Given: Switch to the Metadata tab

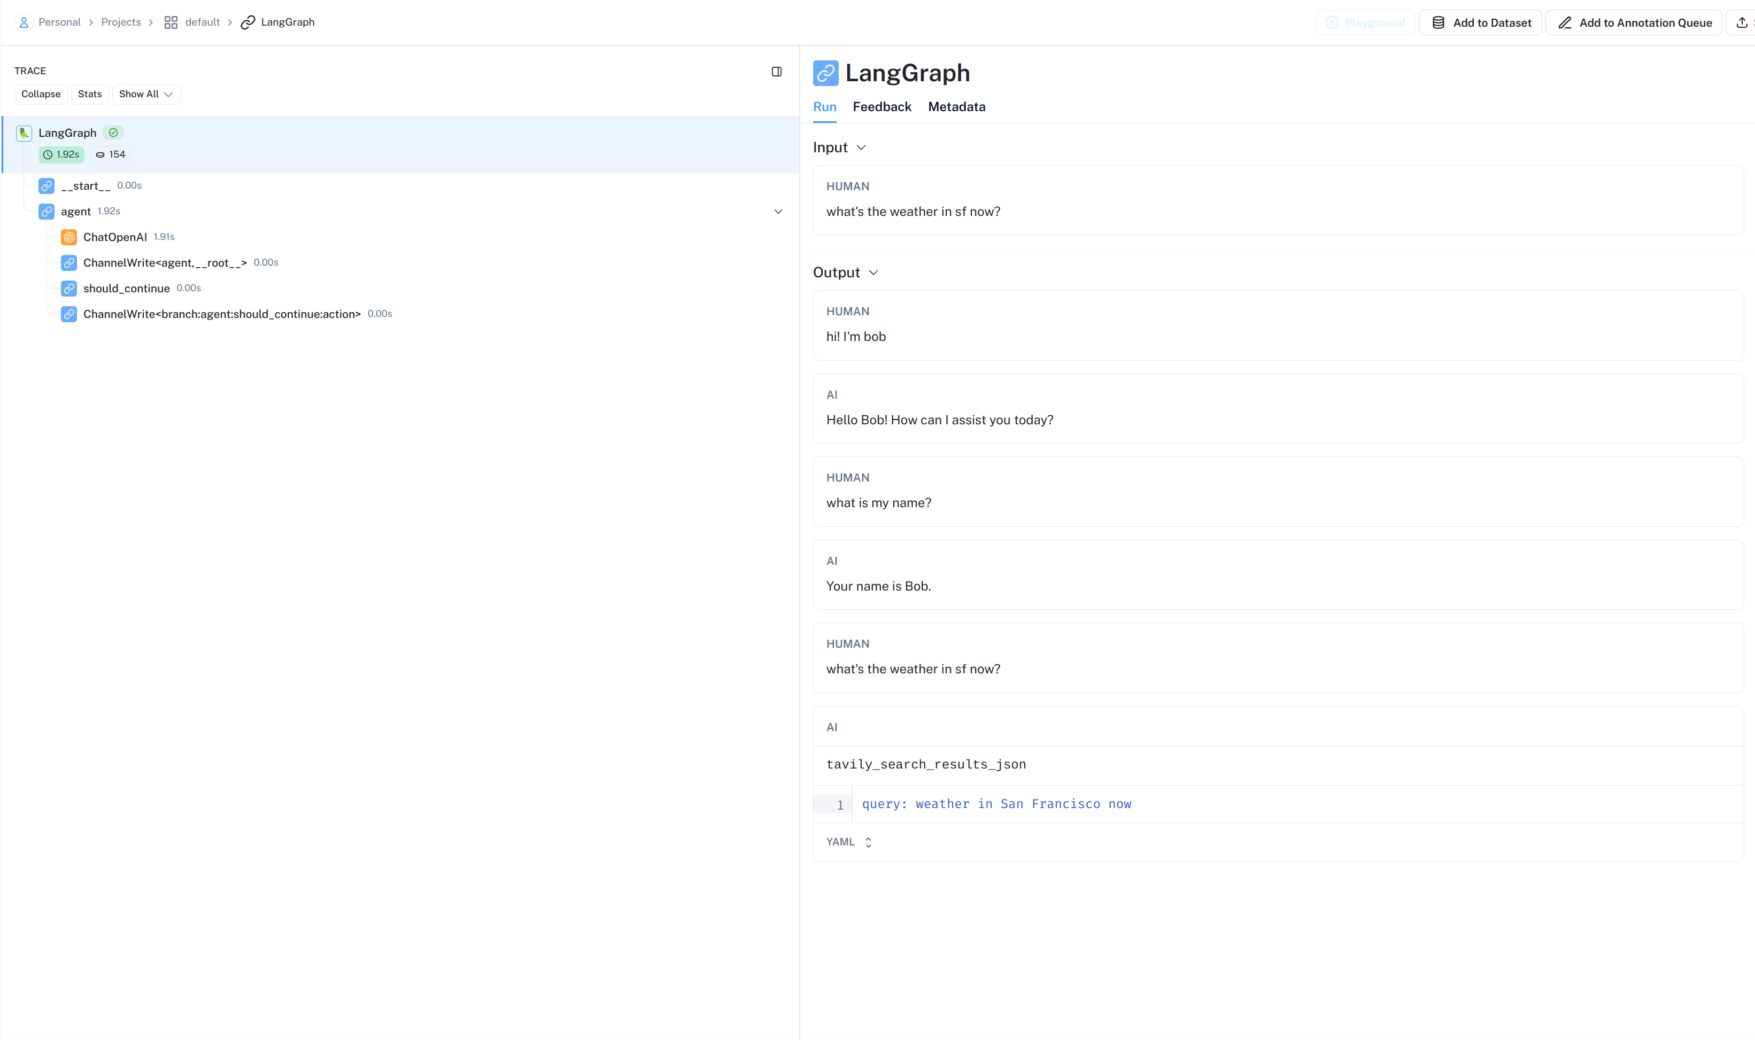Looking at the screenshot, I should click(956, 107).
